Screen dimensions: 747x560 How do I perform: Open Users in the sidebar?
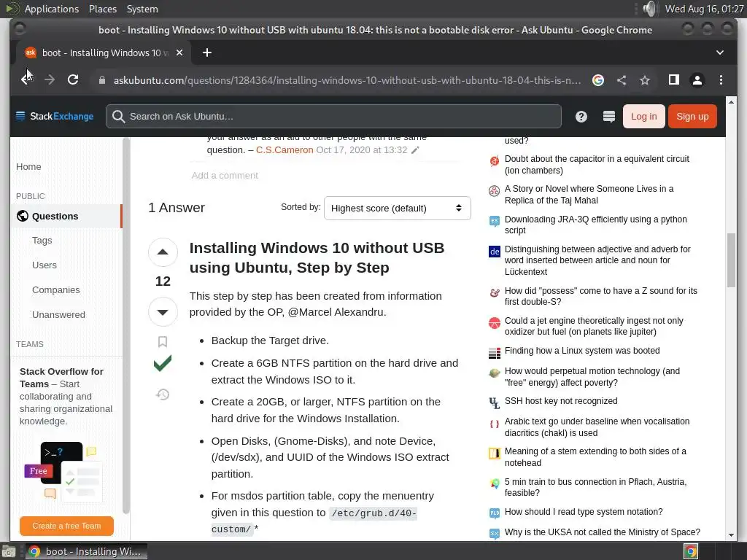click(44, 265)
